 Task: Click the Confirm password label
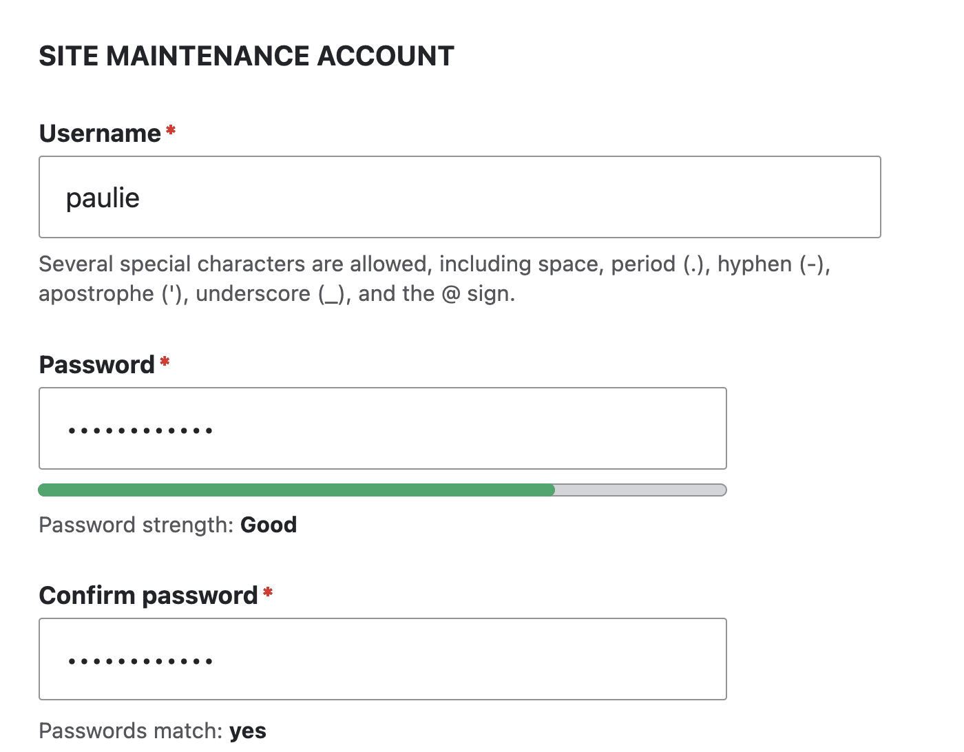148,595
